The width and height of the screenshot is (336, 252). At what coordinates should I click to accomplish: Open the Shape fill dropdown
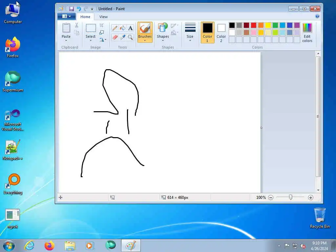pos(175,33)
